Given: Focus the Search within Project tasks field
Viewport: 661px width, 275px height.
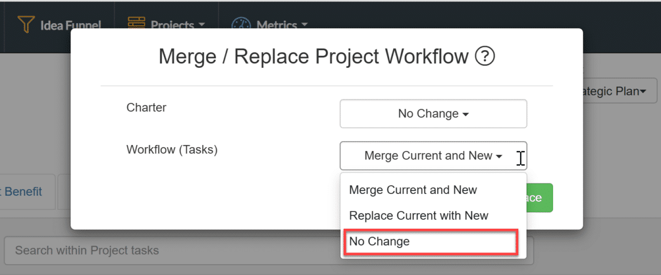Looking at the screenshot, I should click(x=269, y=251).
